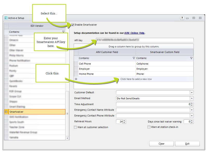The height and width of the screenshot is (152, 208).
Task: Click the Exit button
Action: (x=187, y=144)
